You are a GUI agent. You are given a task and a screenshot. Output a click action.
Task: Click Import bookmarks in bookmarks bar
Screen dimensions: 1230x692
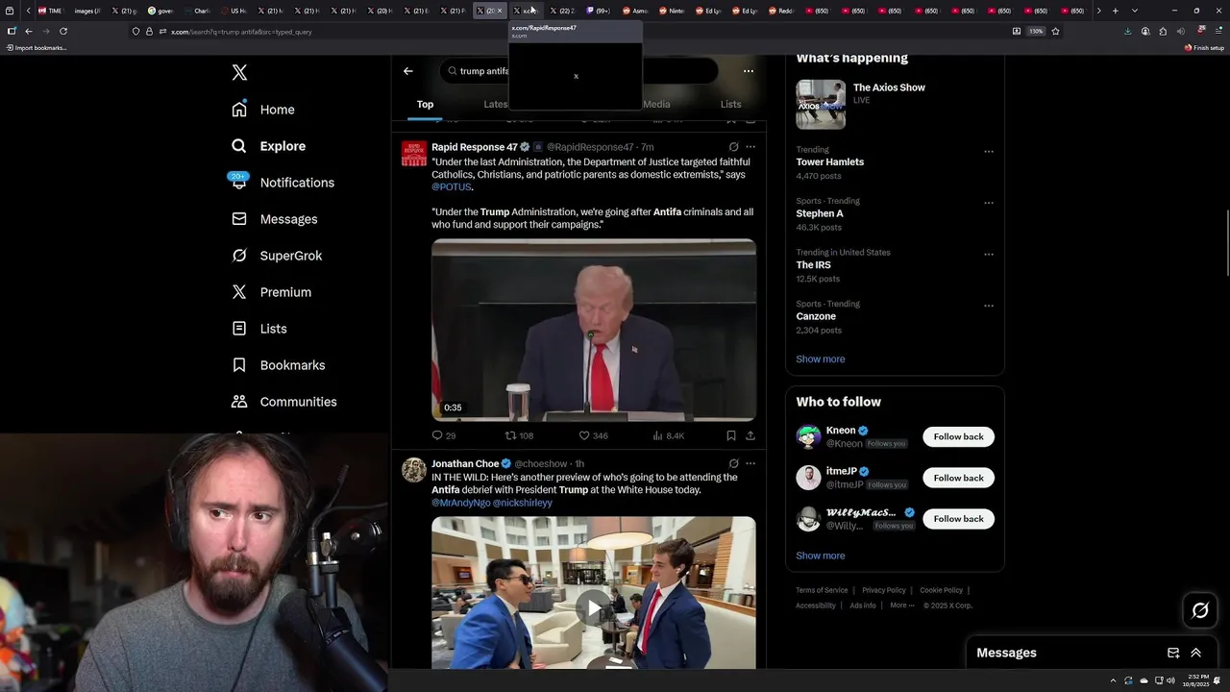(x=37, y=47)
